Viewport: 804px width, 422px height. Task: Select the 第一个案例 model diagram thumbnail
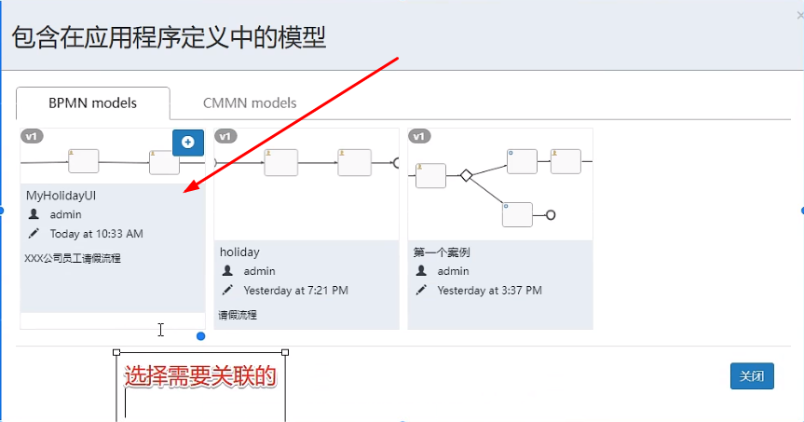tap(500, 184)
